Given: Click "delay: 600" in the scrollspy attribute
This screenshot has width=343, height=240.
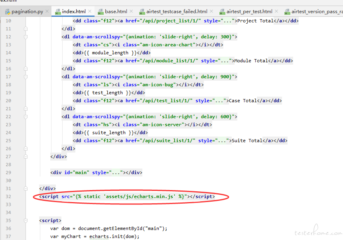Looking at the screenshot, I should (x=215, y=117).
